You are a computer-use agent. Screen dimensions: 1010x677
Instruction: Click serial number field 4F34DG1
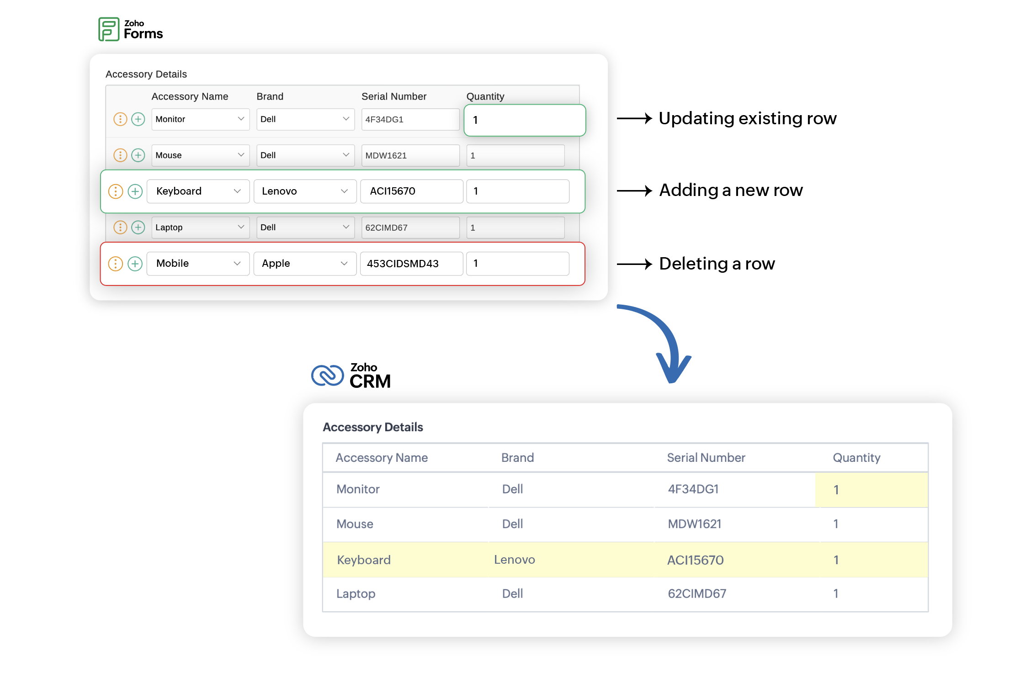(x=410, y=119)
